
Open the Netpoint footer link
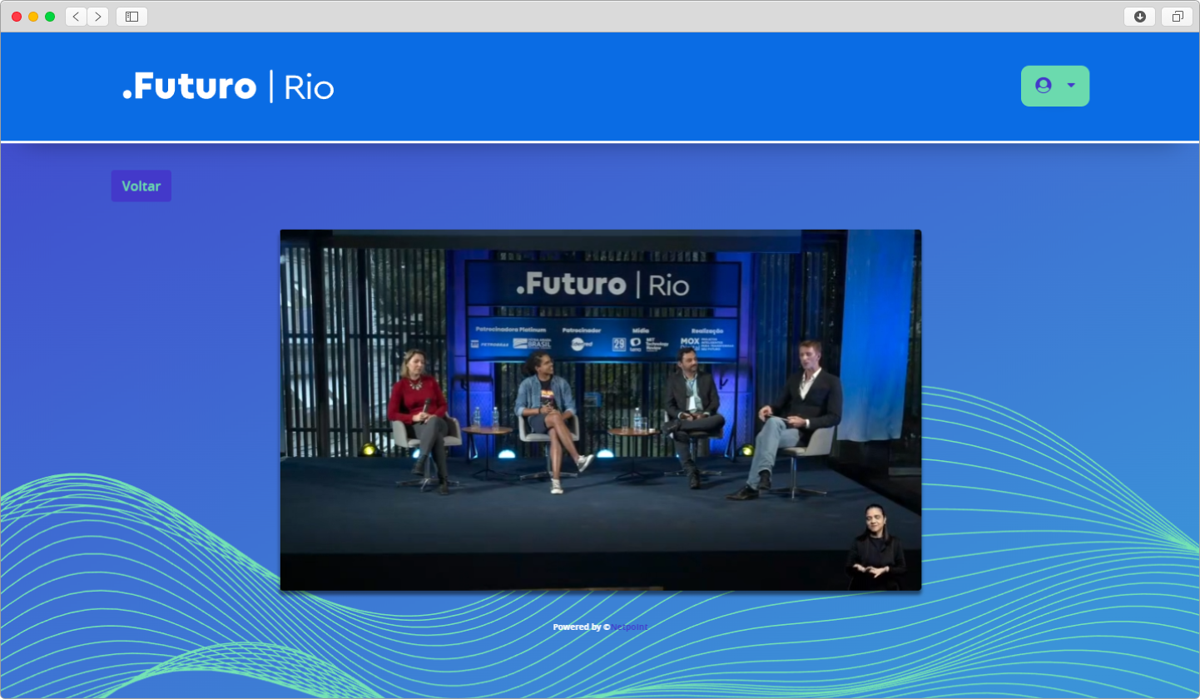point(630,627)
